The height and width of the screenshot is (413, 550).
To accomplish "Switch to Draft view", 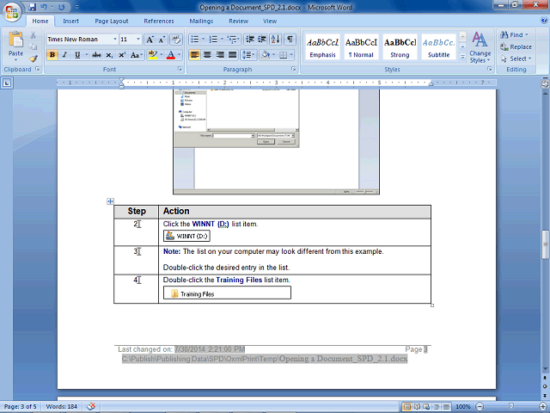I will click(x=446, y=407).
